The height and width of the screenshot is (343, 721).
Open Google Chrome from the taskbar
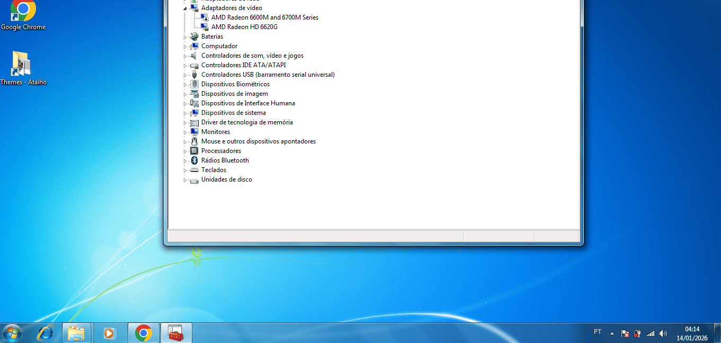pos(143,333)
